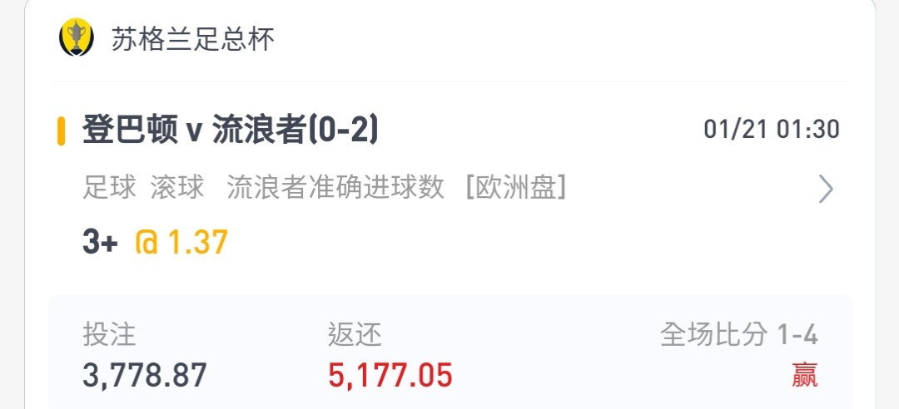Click the 返还 return label

coord(355,334)
